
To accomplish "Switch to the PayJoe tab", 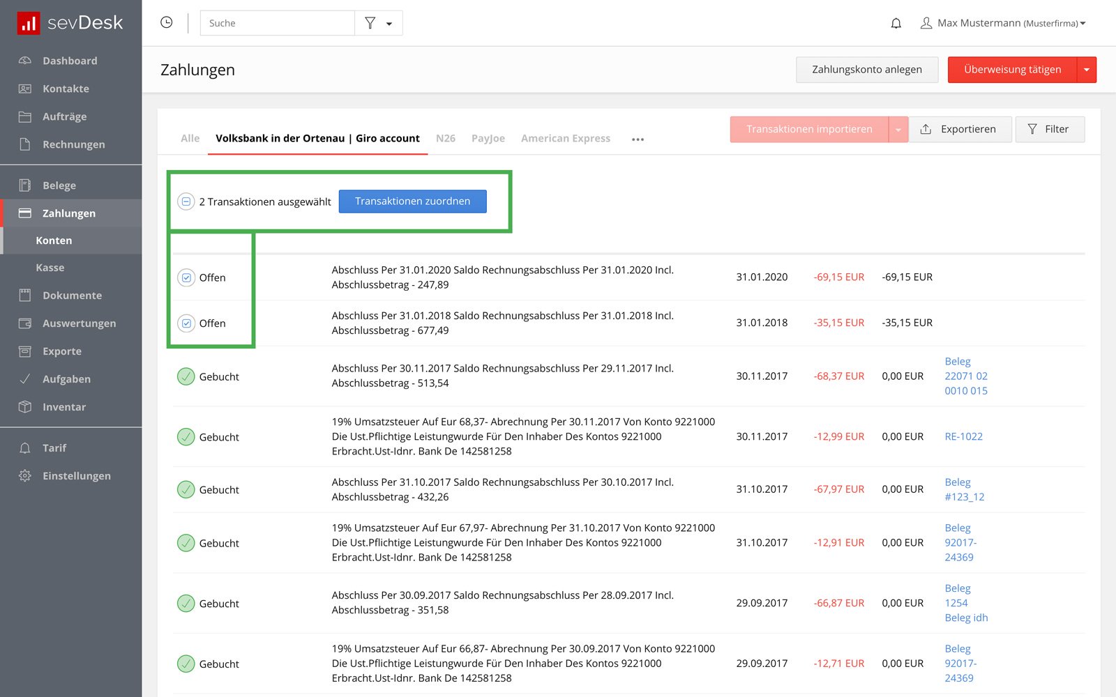I will pos(488,139).
